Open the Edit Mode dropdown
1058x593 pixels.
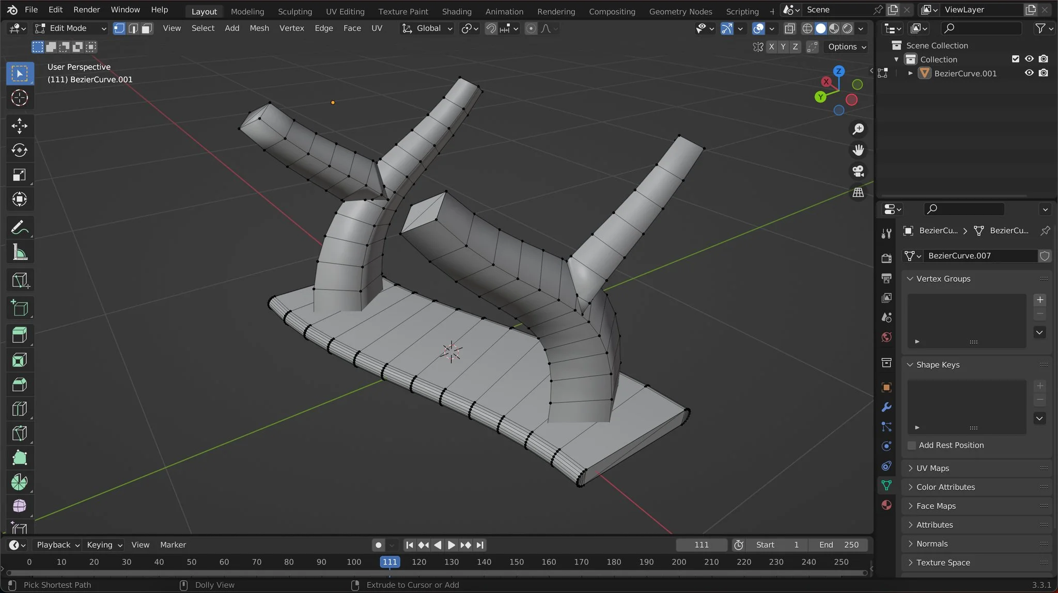click(x=70, y=28)
